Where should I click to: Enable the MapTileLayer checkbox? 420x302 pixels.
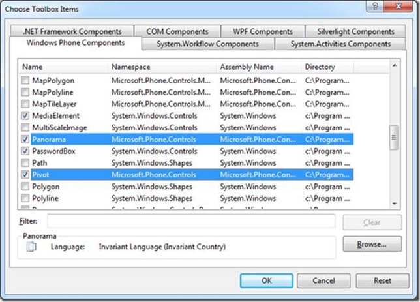[x=25, y=104]
